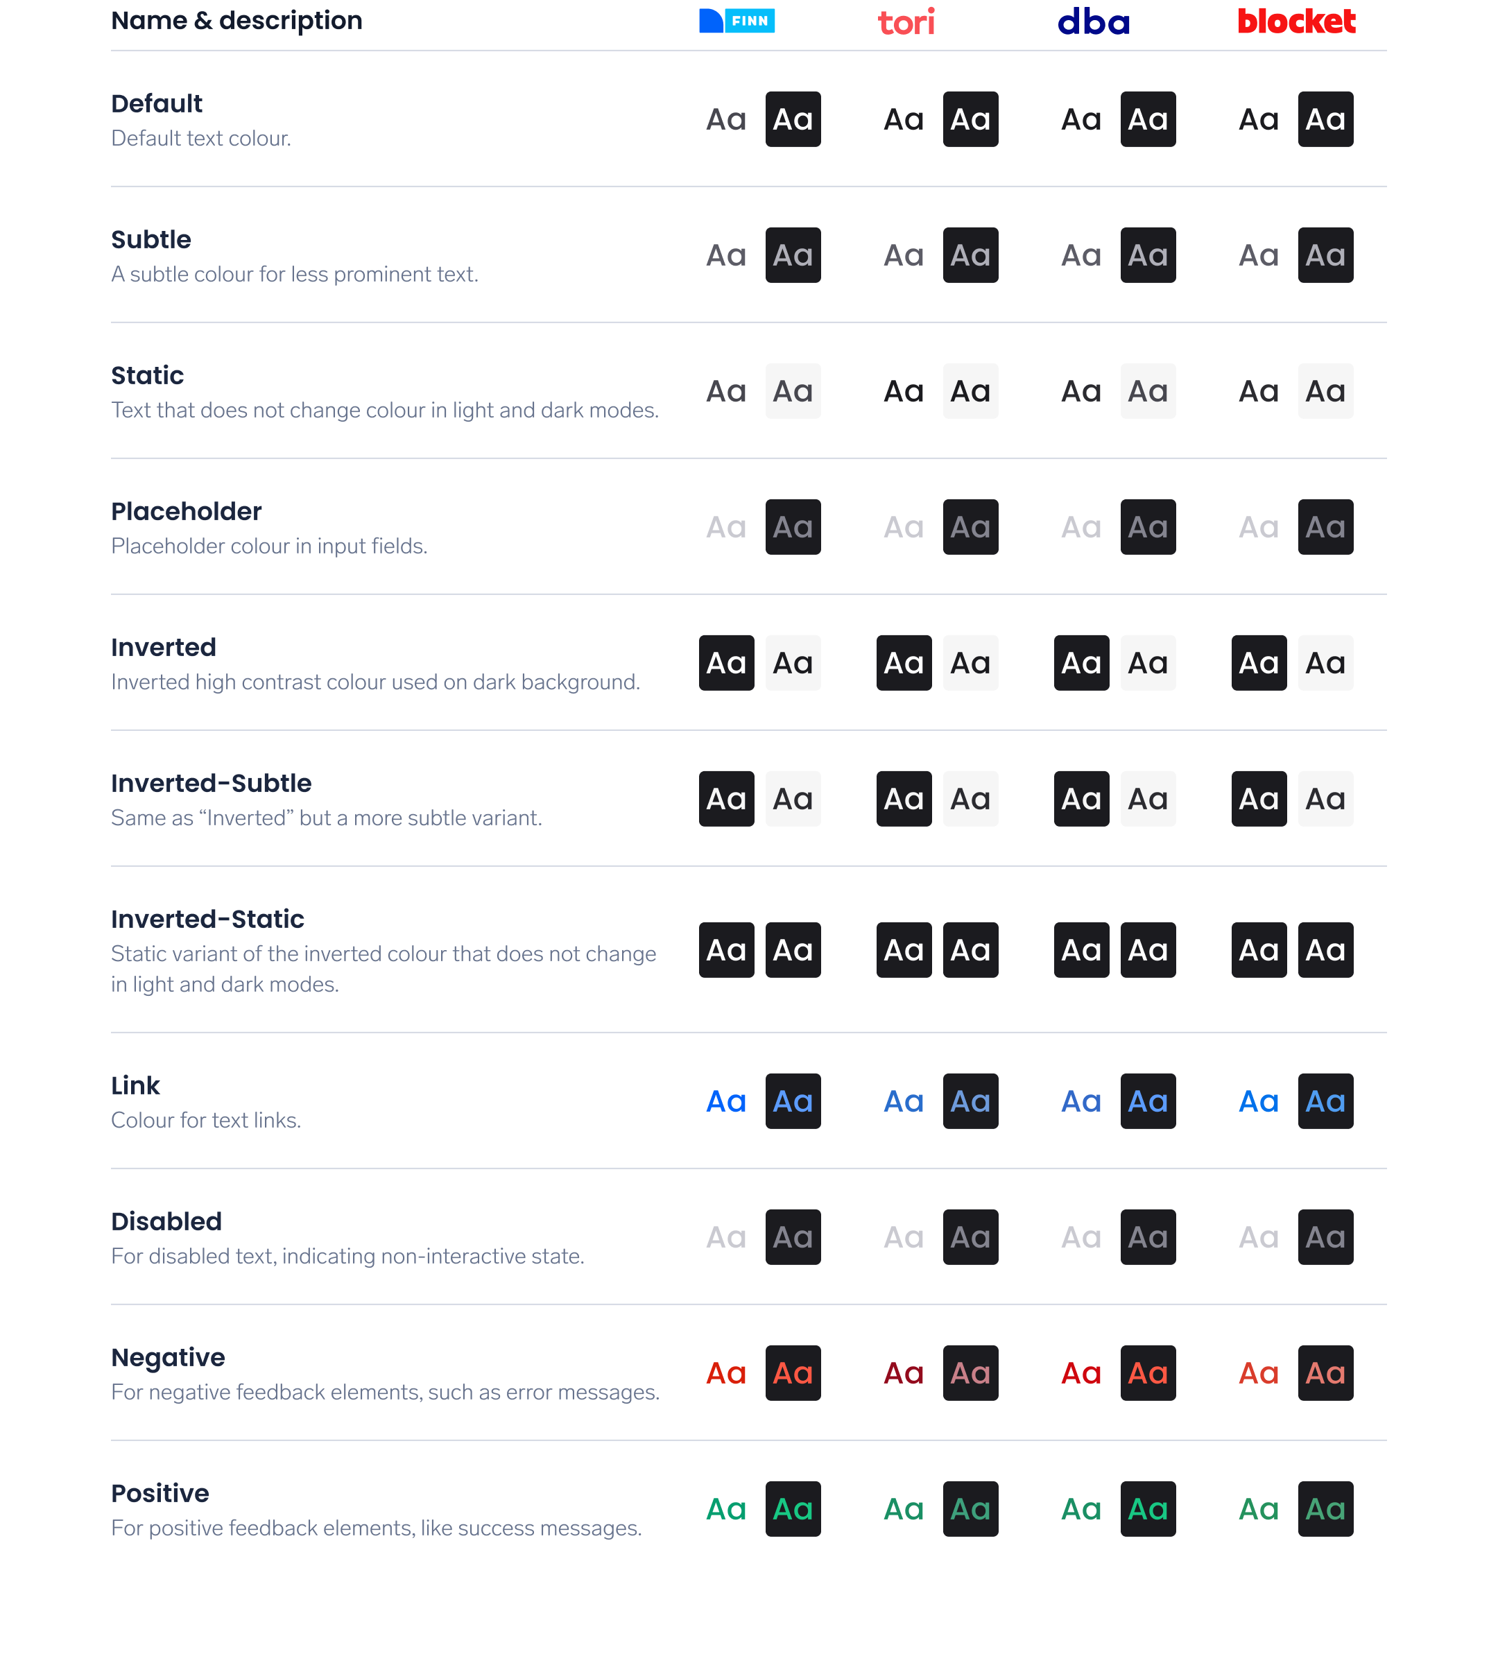
Task: Click the Positive dark 'Aa' swatch for FINN
Action: click(x=792, y=1510)
